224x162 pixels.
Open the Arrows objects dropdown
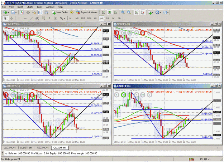(62, 18)
